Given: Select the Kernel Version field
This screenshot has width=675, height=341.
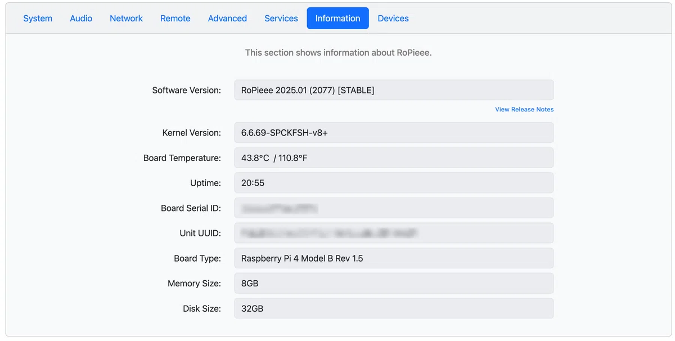Looking at the screenshot, I should 394,133.
